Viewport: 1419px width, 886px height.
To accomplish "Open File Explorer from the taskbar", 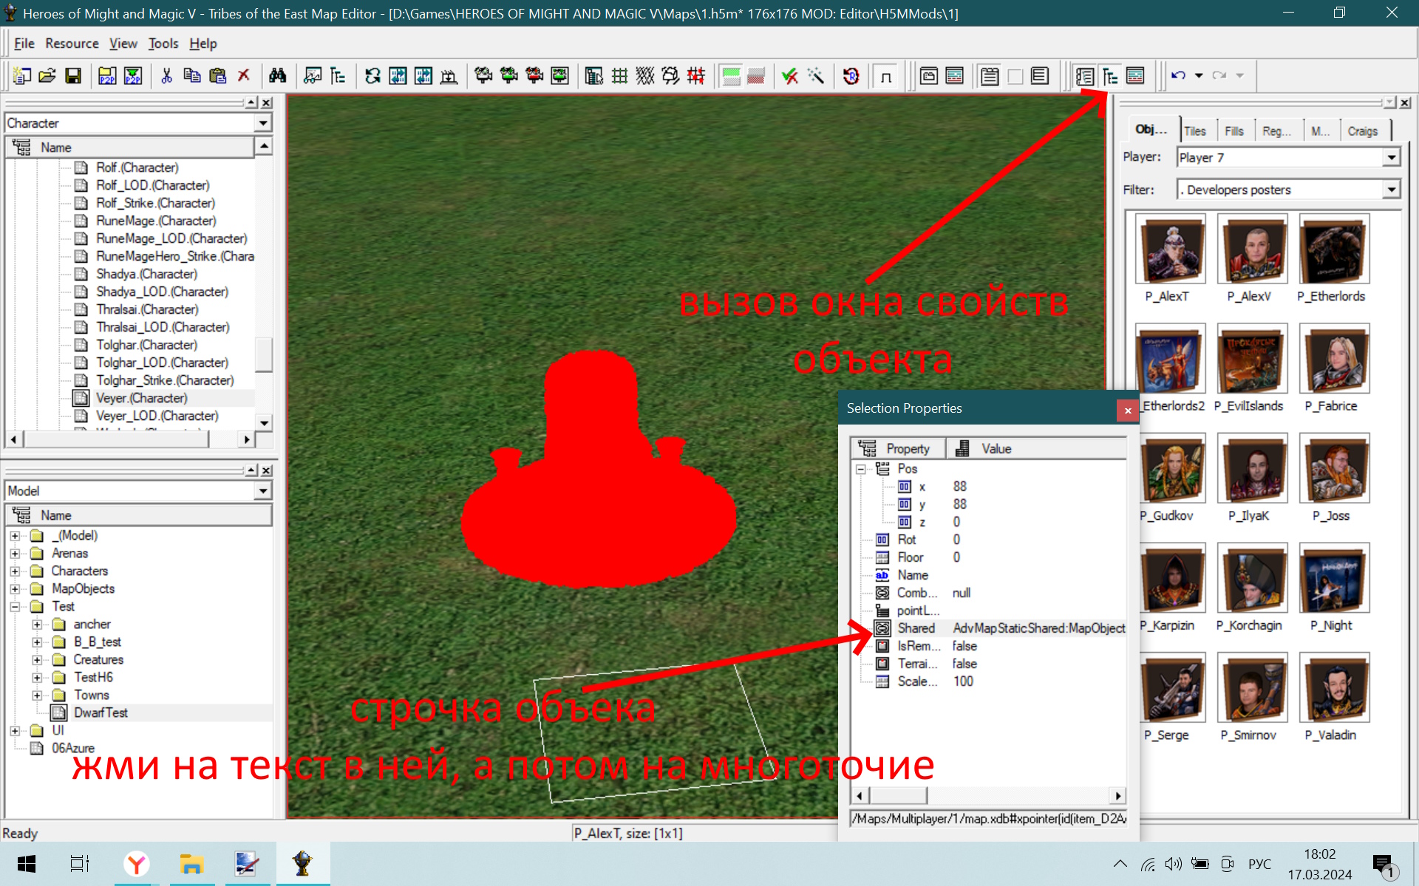I will click(x=191, y=863).
